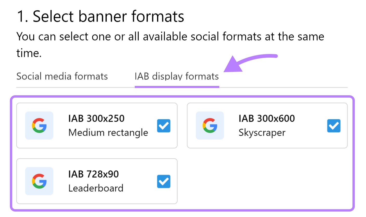Screen dimensions: 366x217
Task: Click the Skyscraper subtitle
Action: click(x=262, y=133)
